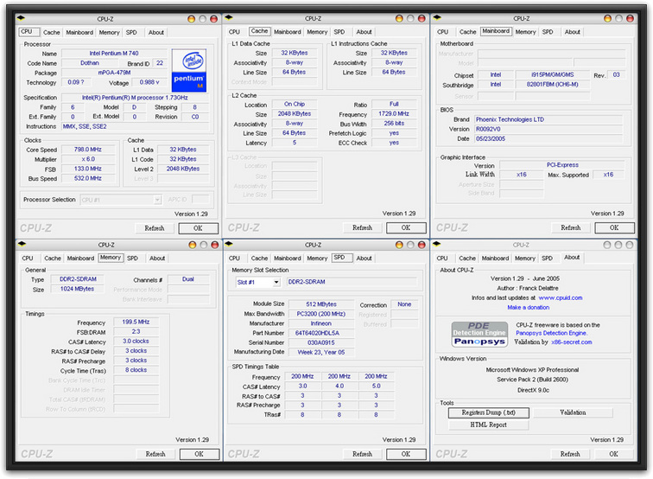Open About tab in the Memory window
This screenshot has width=653, height=479.
point(157,258)
